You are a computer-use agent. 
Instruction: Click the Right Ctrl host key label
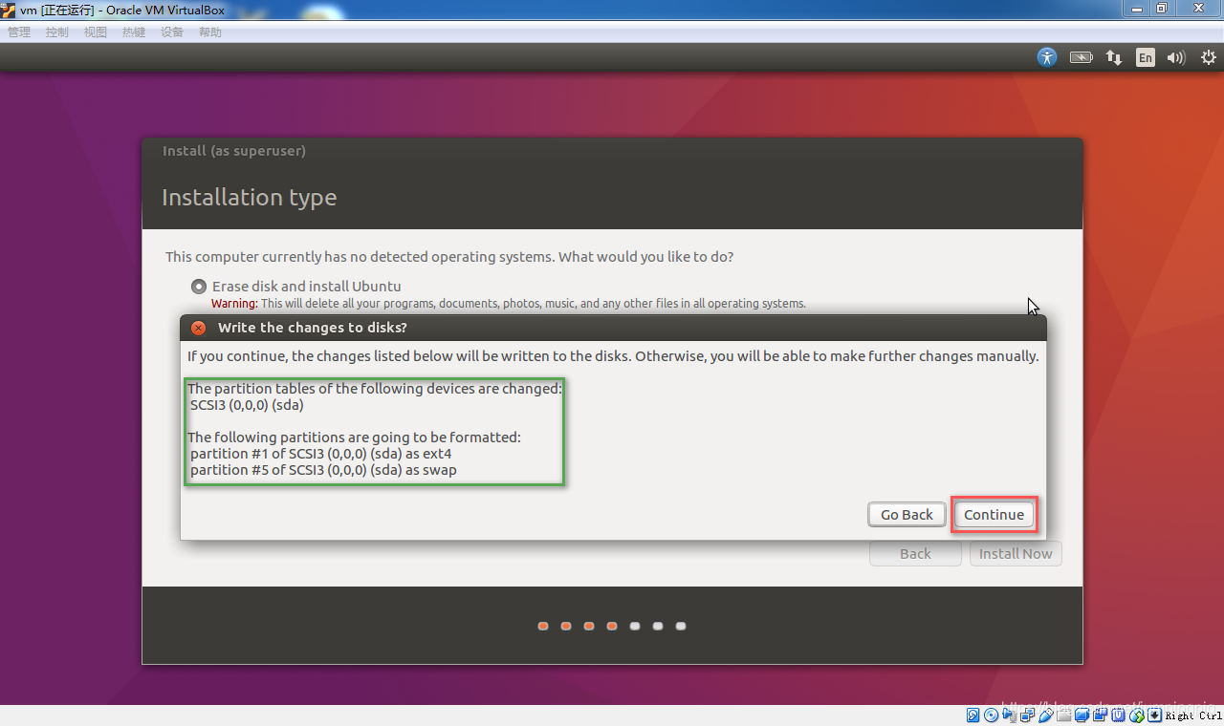click(x=1193, y=715)
